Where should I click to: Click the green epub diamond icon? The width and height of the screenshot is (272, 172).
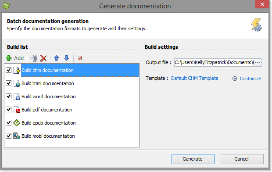click(17, 123)
